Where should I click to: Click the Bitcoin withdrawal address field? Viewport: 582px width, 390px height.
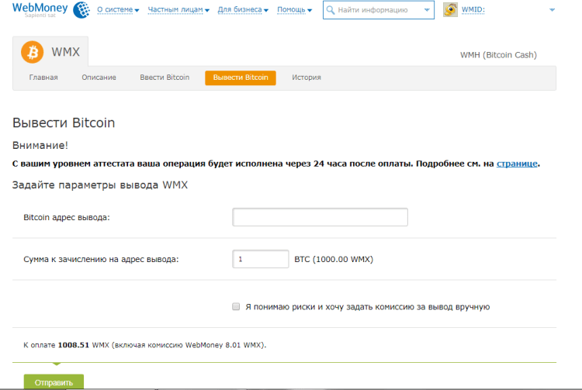(x=320, y=217)
